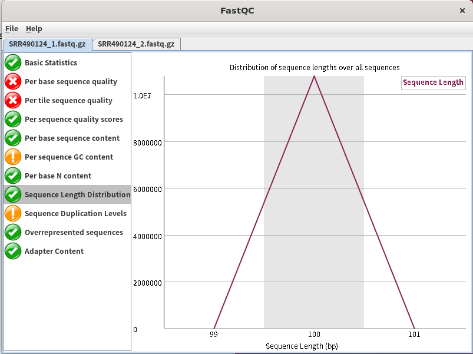Click the green check icon for Overrepresented sequences

[x=13, y=232]
